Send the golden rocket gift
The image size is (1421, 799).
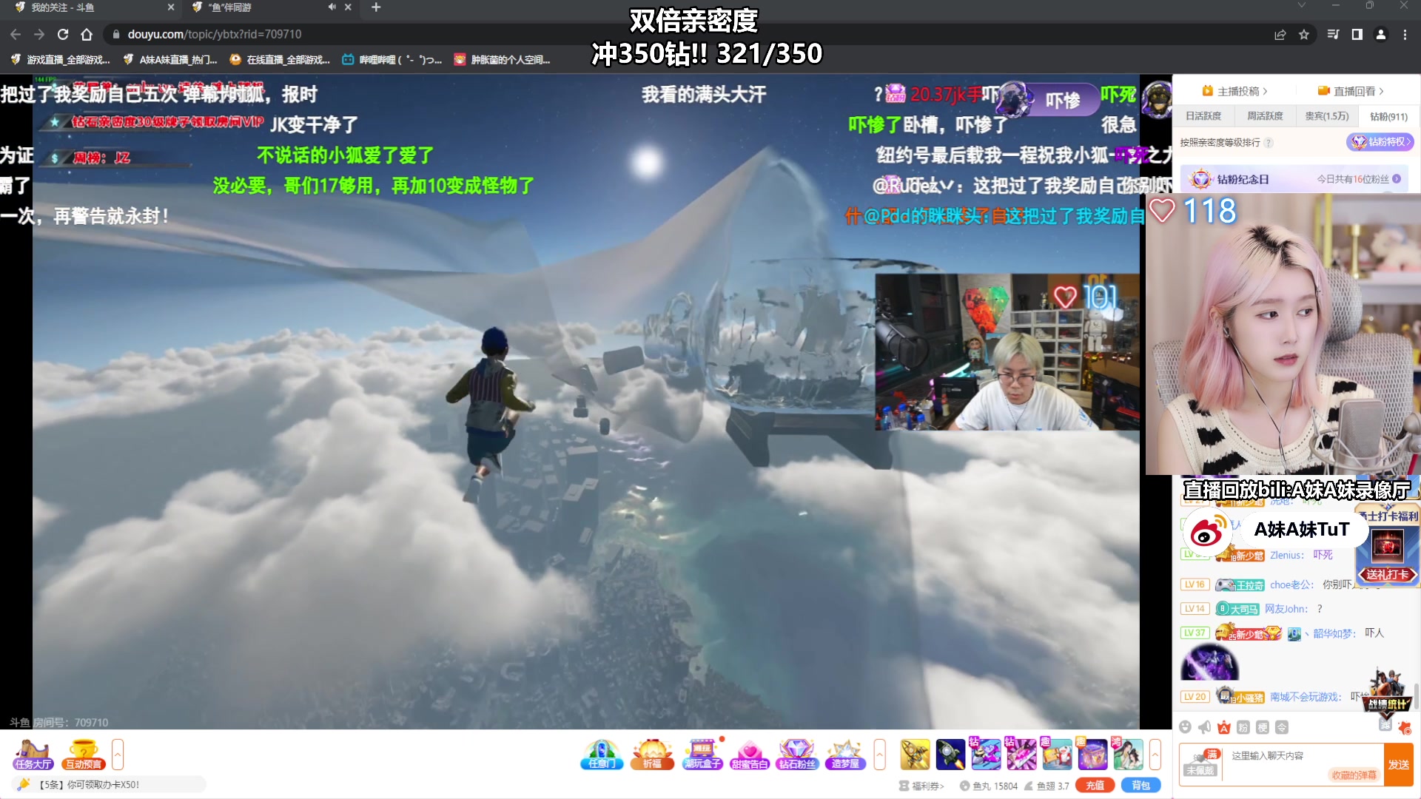coord(915,755)
